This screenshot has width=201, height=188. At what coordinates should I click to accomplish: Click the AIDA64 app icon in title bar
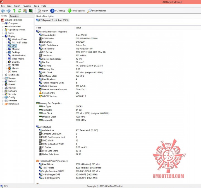(2, 2)
